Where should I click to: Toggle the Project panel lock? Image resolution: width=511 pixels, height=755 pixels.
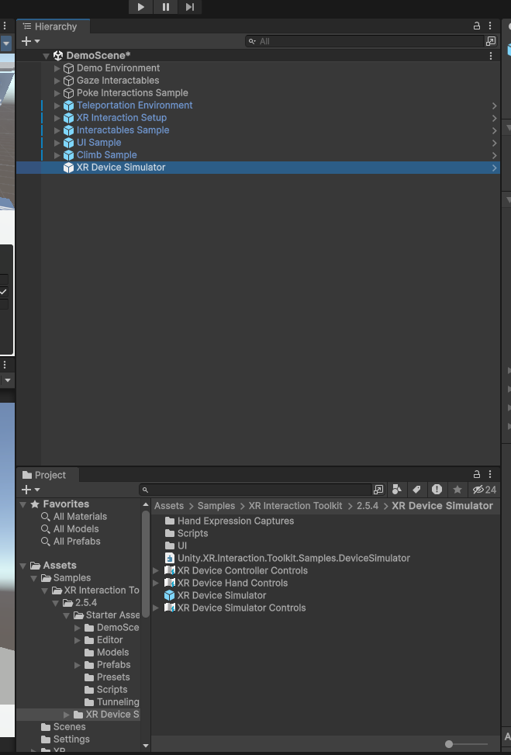coord(476,474)
